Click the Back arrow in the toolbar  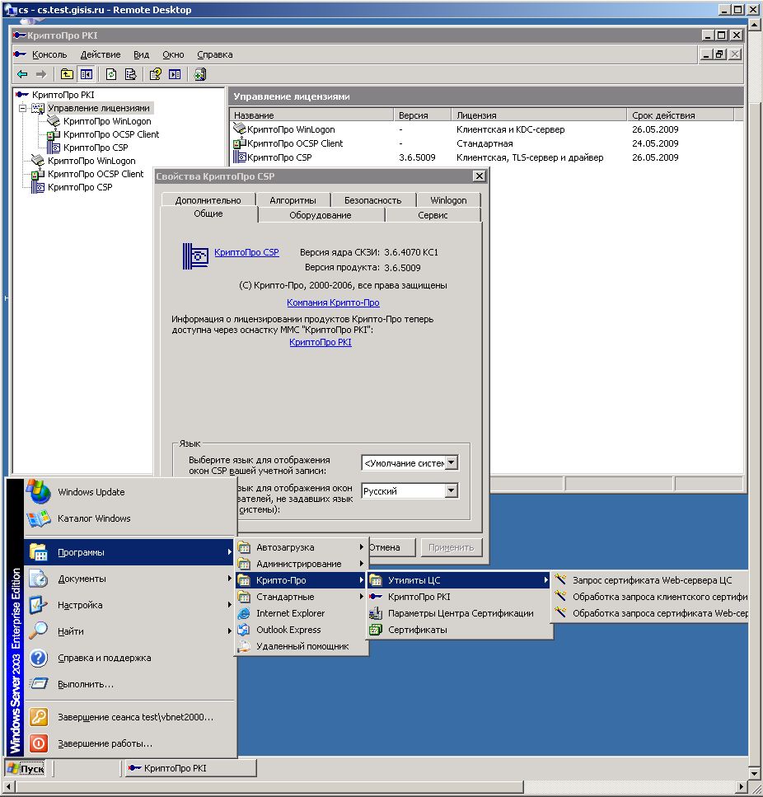22,75
